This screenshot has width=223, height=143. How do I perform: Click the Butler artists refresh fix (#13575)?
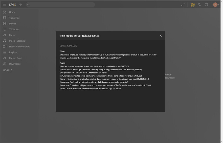[101, 70]
